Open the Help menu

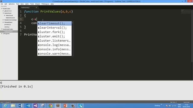pos(52,4)
